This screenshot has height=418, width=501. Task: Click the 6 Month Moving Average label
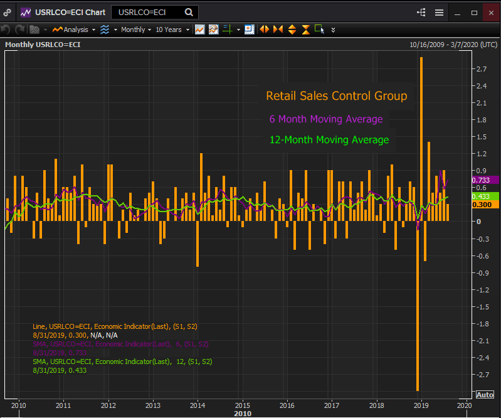325,119
